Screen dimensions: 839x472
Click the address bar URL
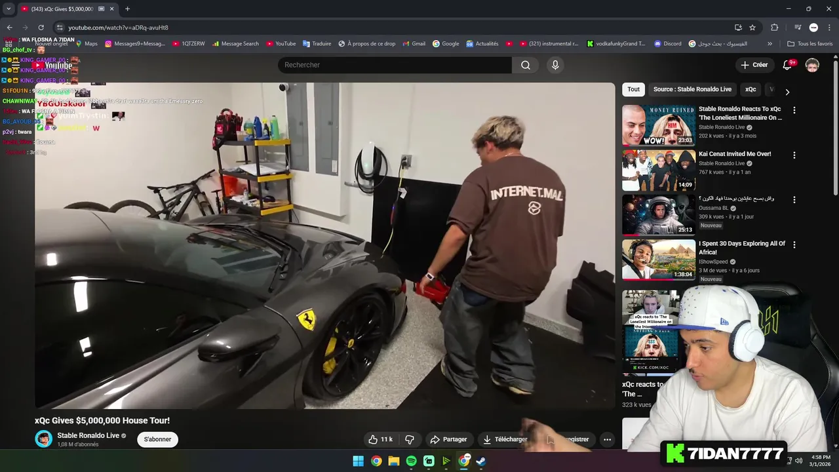(118, 28)
